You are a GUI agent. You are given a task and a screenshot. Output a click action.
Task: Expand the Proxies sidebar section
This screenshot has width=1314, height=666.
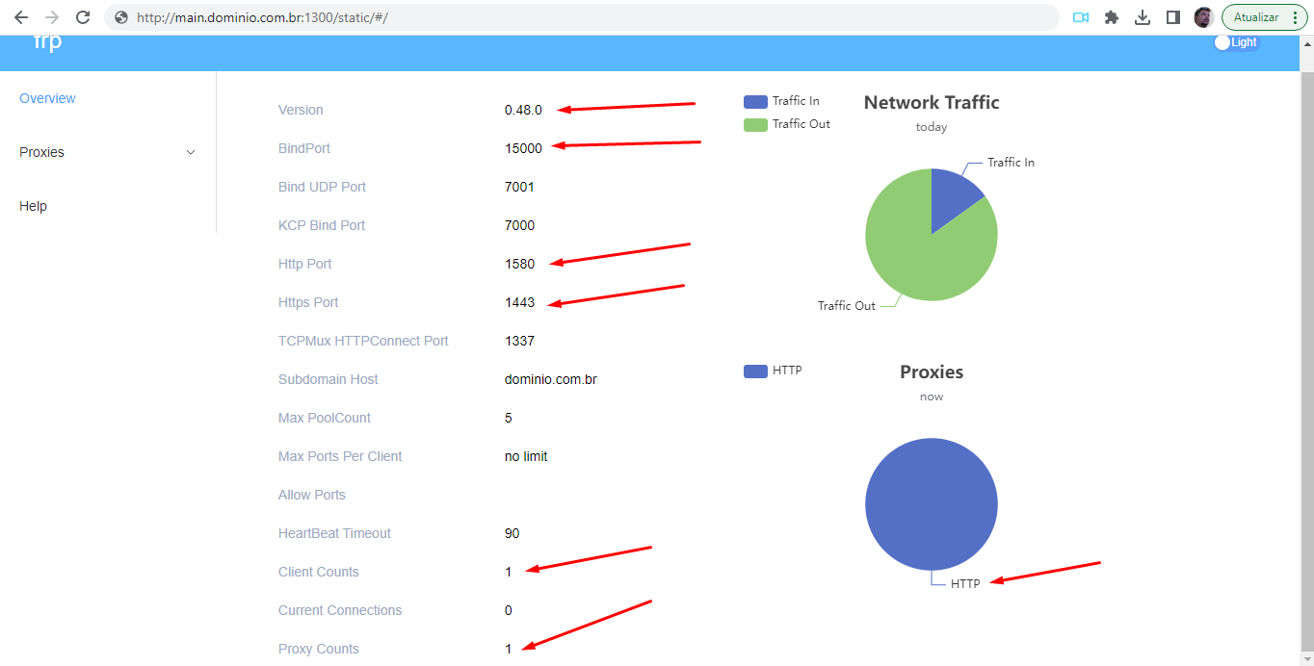point(105,151)
